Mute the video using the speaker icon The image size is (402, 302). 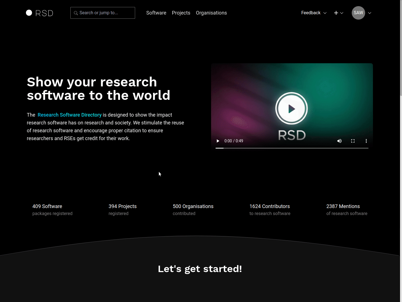tap(339, 141)
